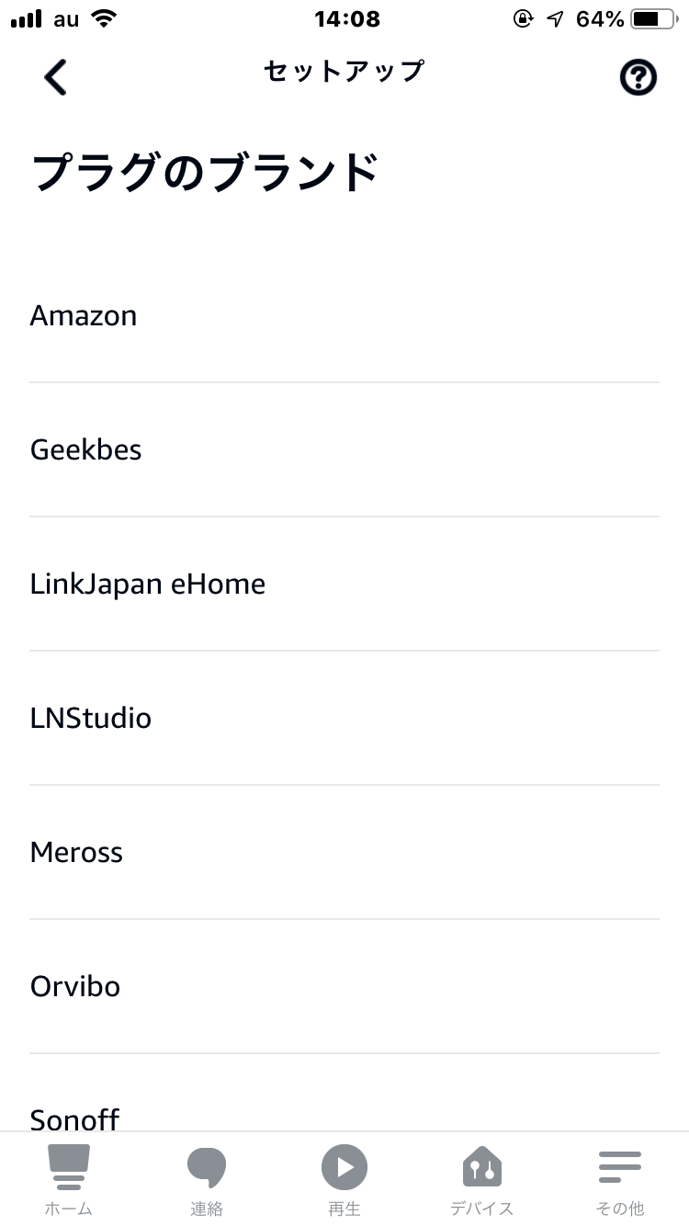
Task: Open the デバイス house icon
Action: click(x=482, y=1167)
